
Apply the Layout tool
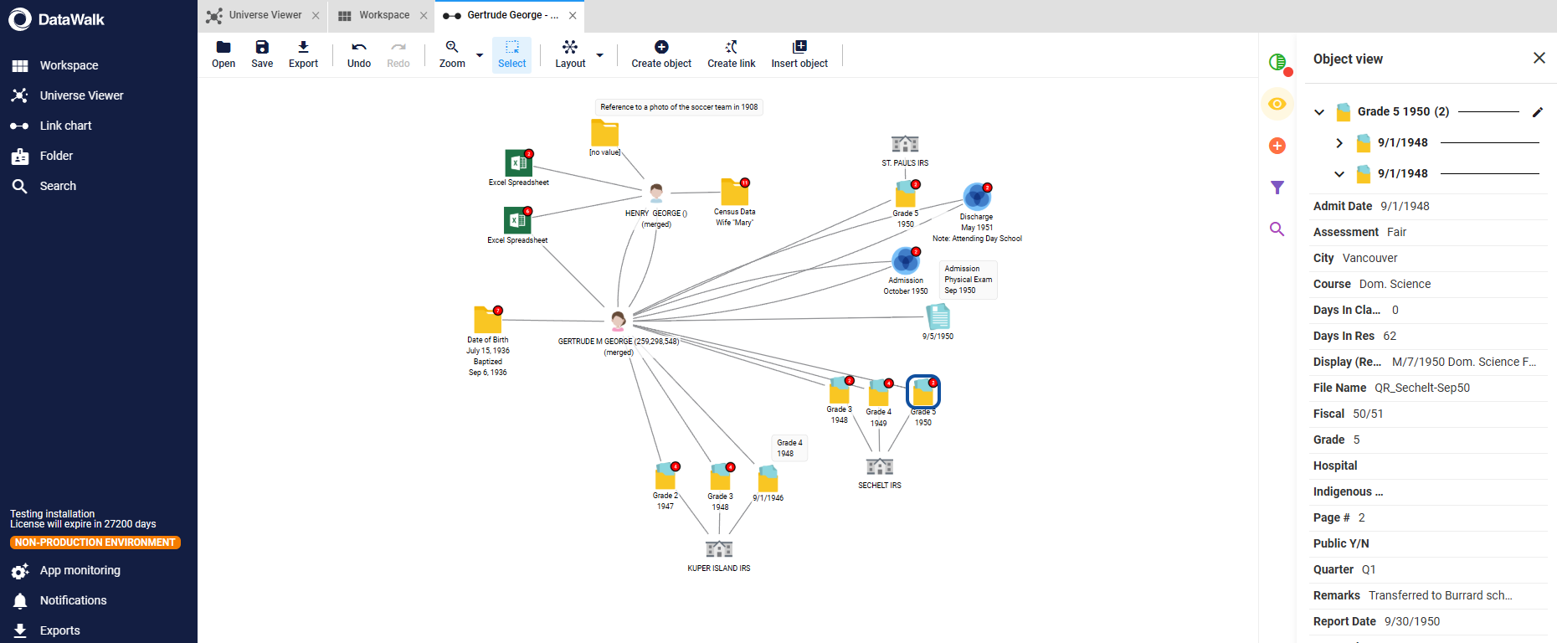[570, 54]
